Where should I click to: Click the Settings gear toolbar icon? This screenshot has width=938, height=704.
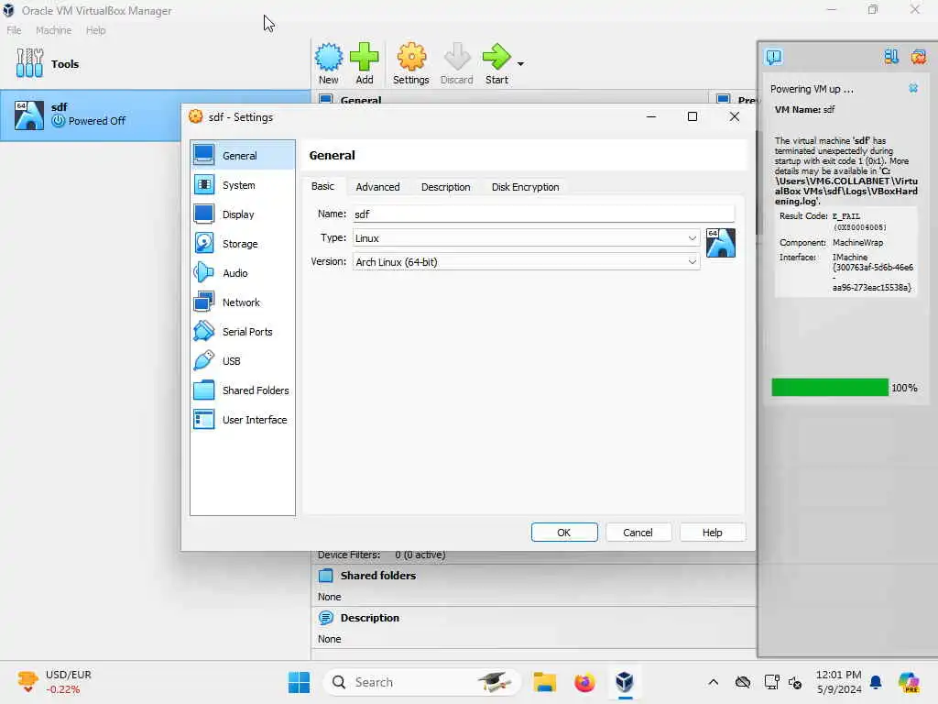[411, 57]
